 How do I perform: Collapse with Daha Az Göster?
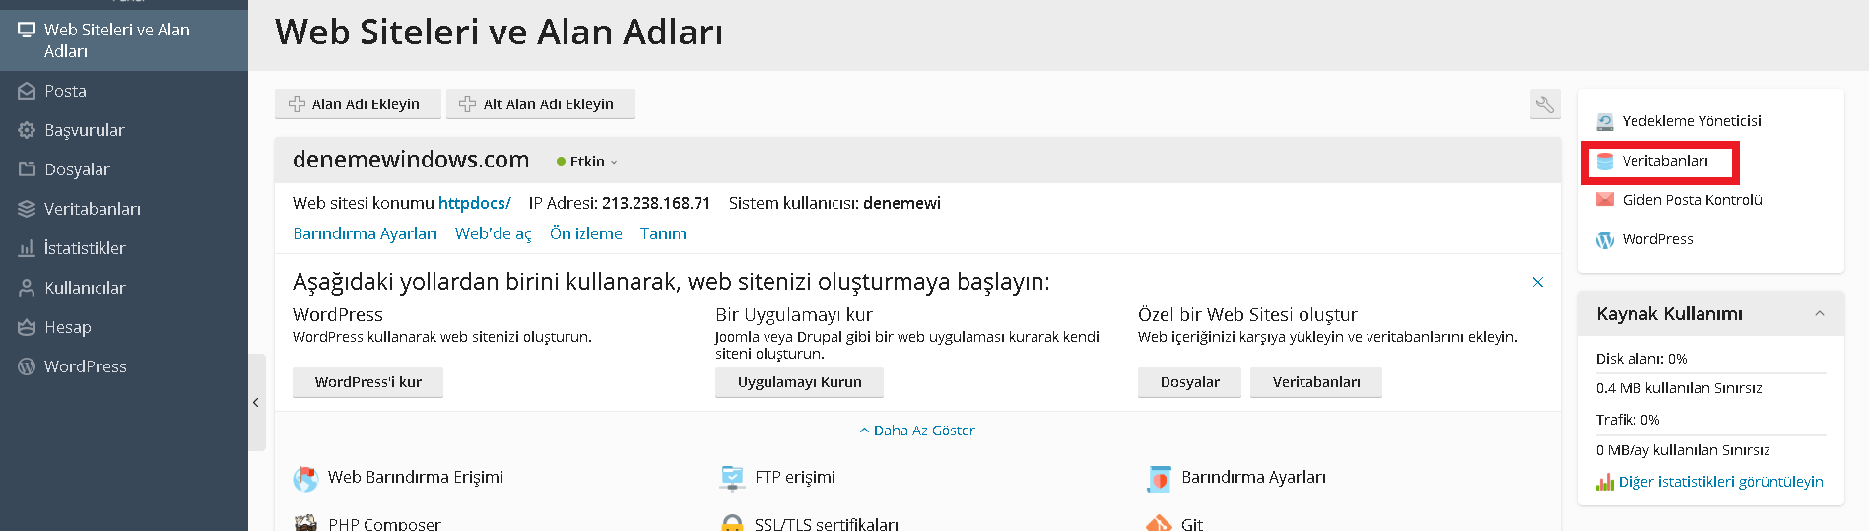point(917,431)
